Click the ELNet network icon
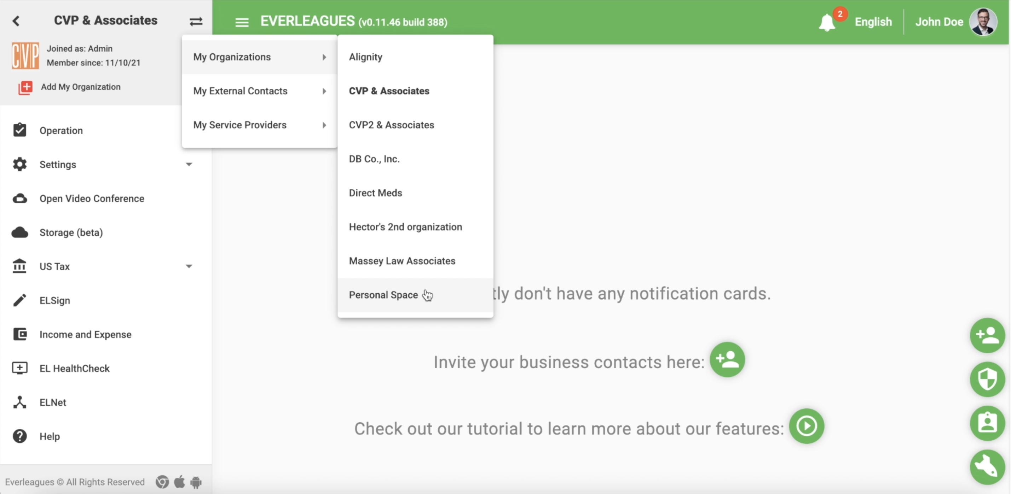This screenshot has width=1011, height=494. pyautogui.click(x=19, y=402)
